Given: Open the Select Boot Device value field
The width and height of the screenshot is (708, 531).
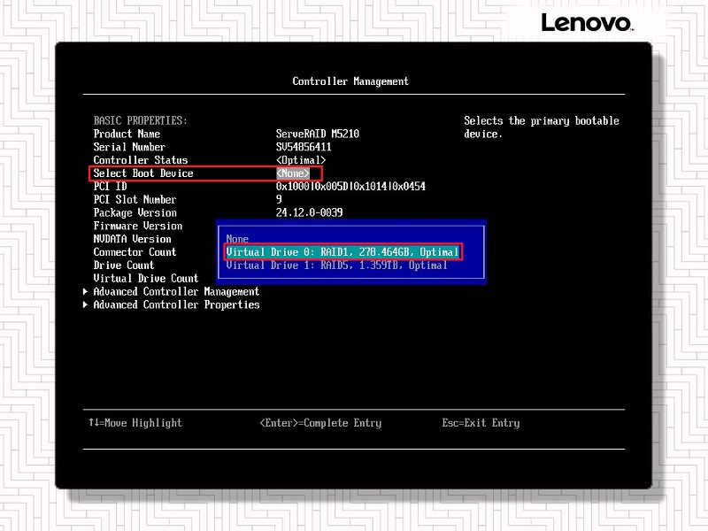Looking at the screenshot, I should tap(293, 173).
